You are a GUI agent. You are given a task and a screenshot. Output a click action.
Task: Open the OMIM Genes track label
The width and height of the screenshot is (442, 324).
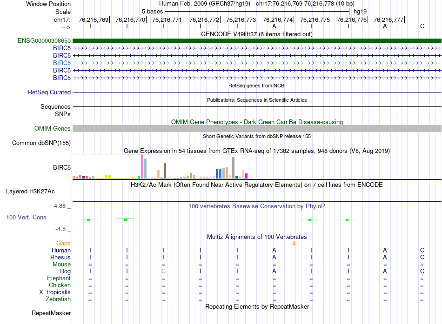[x=52, y=128]
